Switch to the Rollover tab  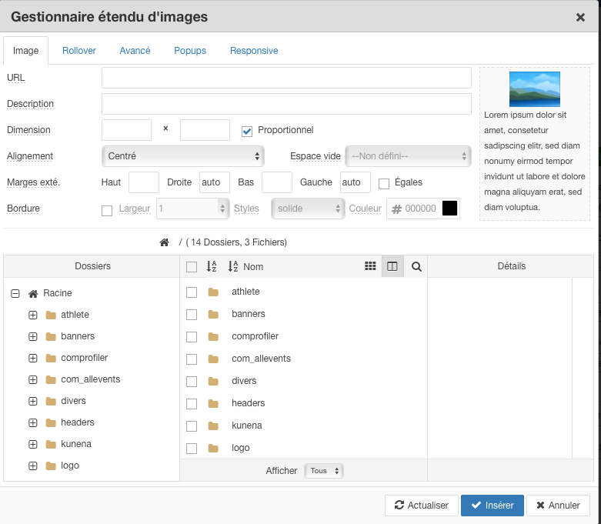point(79,51)
